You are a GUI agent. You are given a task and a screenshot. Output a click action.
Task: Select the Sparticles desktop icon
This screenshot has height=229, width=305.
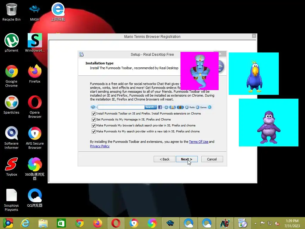pyautogui.click(x=12, y=105)
